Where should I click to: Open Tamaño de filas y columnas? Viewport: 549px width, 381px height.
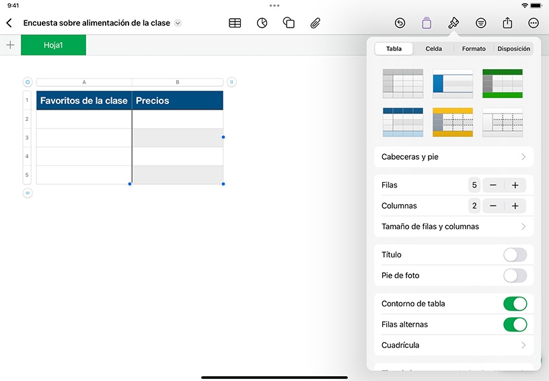coord(453,226)
